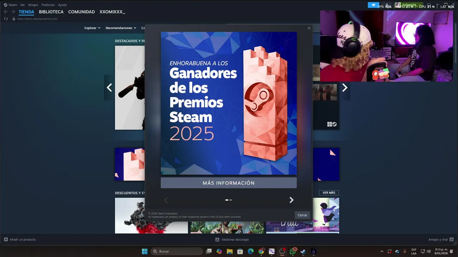Viewport: 458px width, 257px height.
Task: Advance to the next news slide arrow
Action: pos(291,200)
